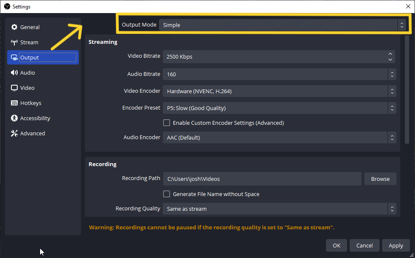Open the Video Encoder dropdown
The height and width of the screenshot is (258, 415).
280,91
